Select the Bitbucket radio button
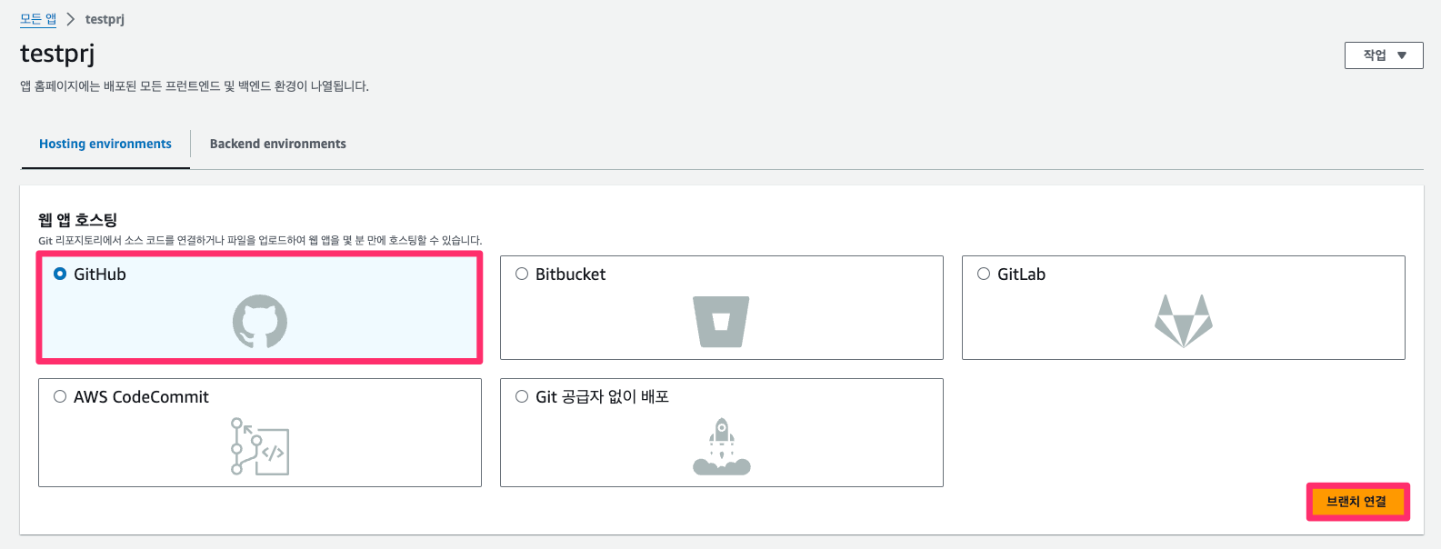The image size is (1441, 549). click(x=522, y=274)
